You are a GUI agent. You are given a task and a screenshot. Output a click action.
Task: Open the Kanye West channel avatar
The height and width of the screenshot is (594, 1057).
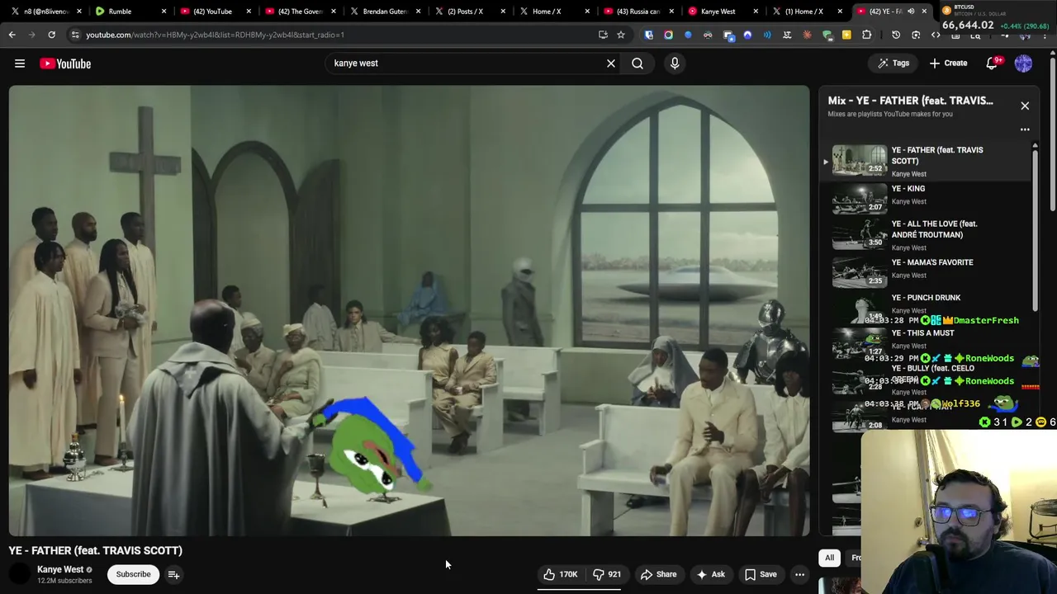19,574
